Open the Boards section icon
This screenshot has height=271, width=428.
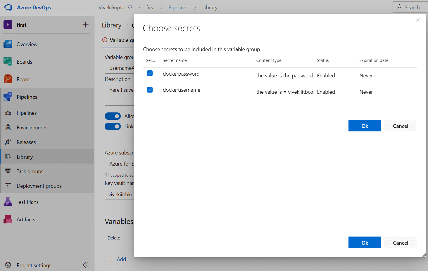[8, 62]
